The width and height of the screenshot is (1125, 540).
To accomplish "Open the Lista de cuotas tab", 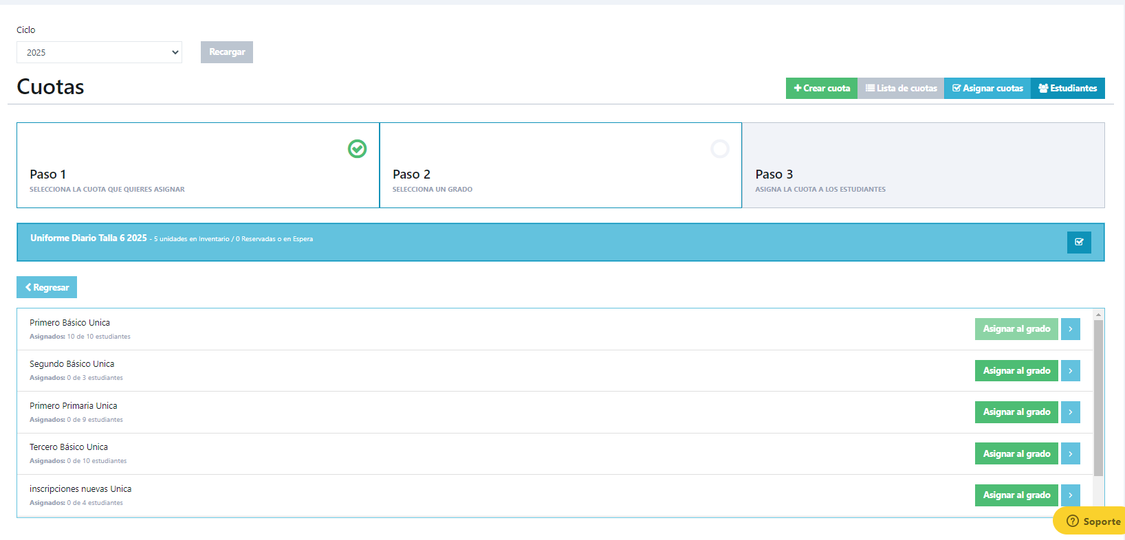I will pos(901,88).
